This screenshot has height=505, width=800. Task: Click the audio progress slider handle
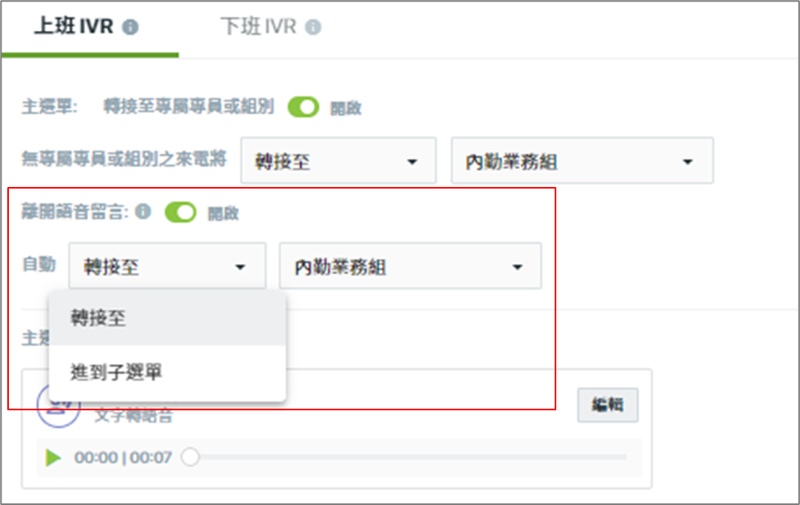point(191,457)
